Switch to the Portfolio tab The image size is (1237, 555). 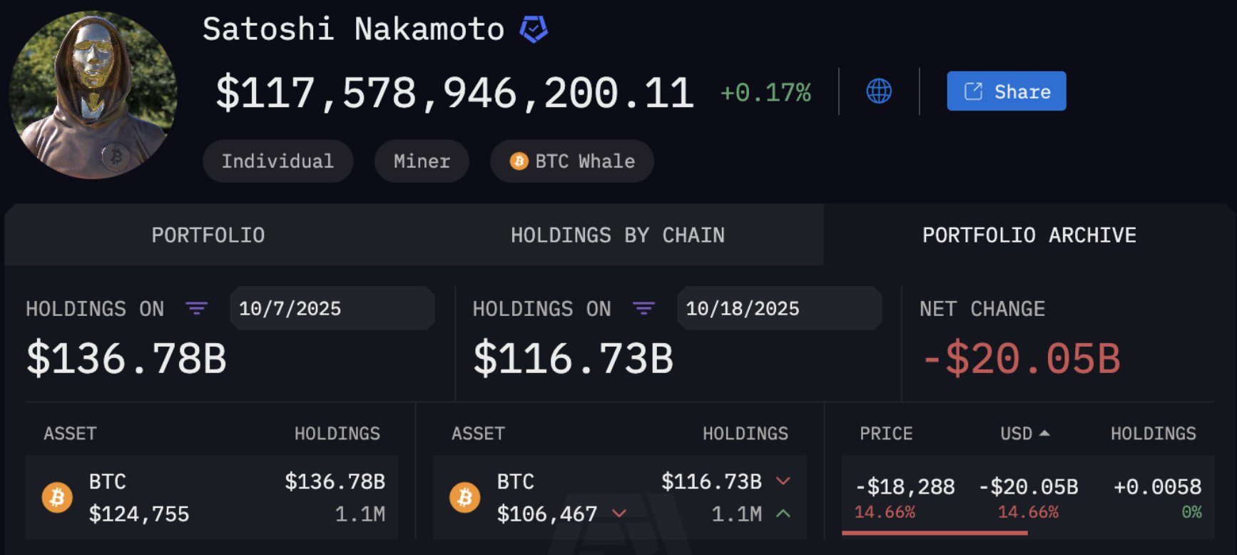pyautogui.click(x=208, y=235)
